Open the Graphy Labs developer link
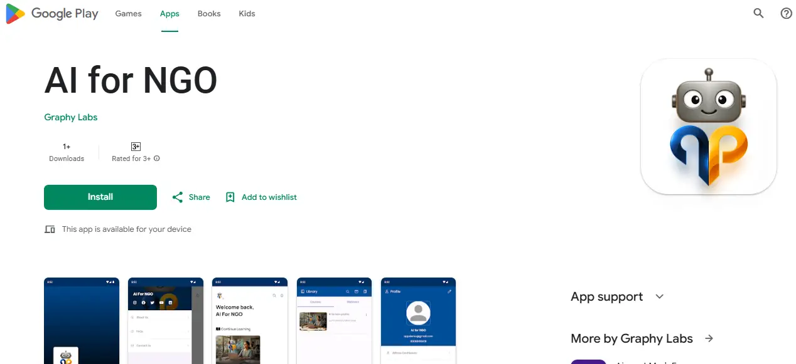This screenshot has height=364, width=796. pyautogui.click(x=71, y=117)
